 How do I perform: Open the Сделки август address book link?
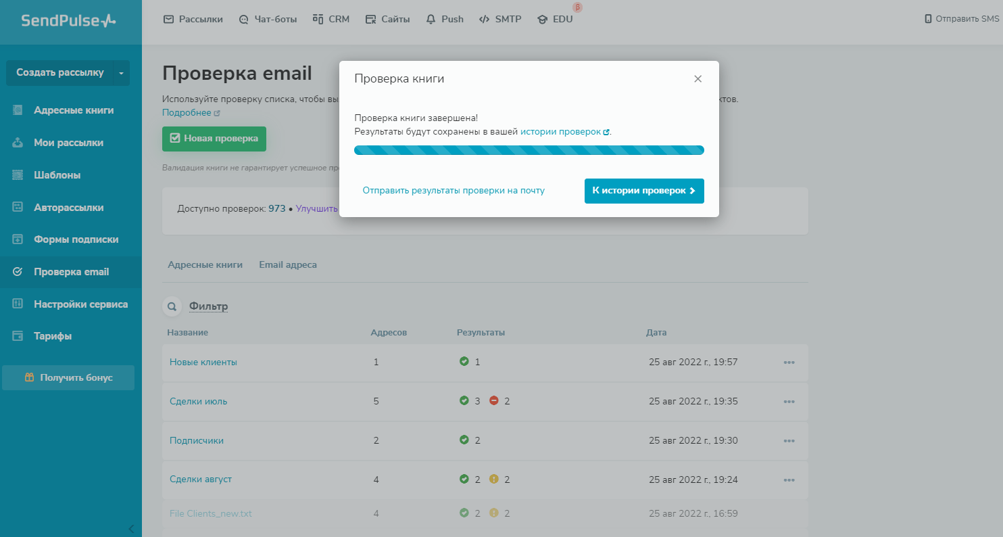point(201,480)
